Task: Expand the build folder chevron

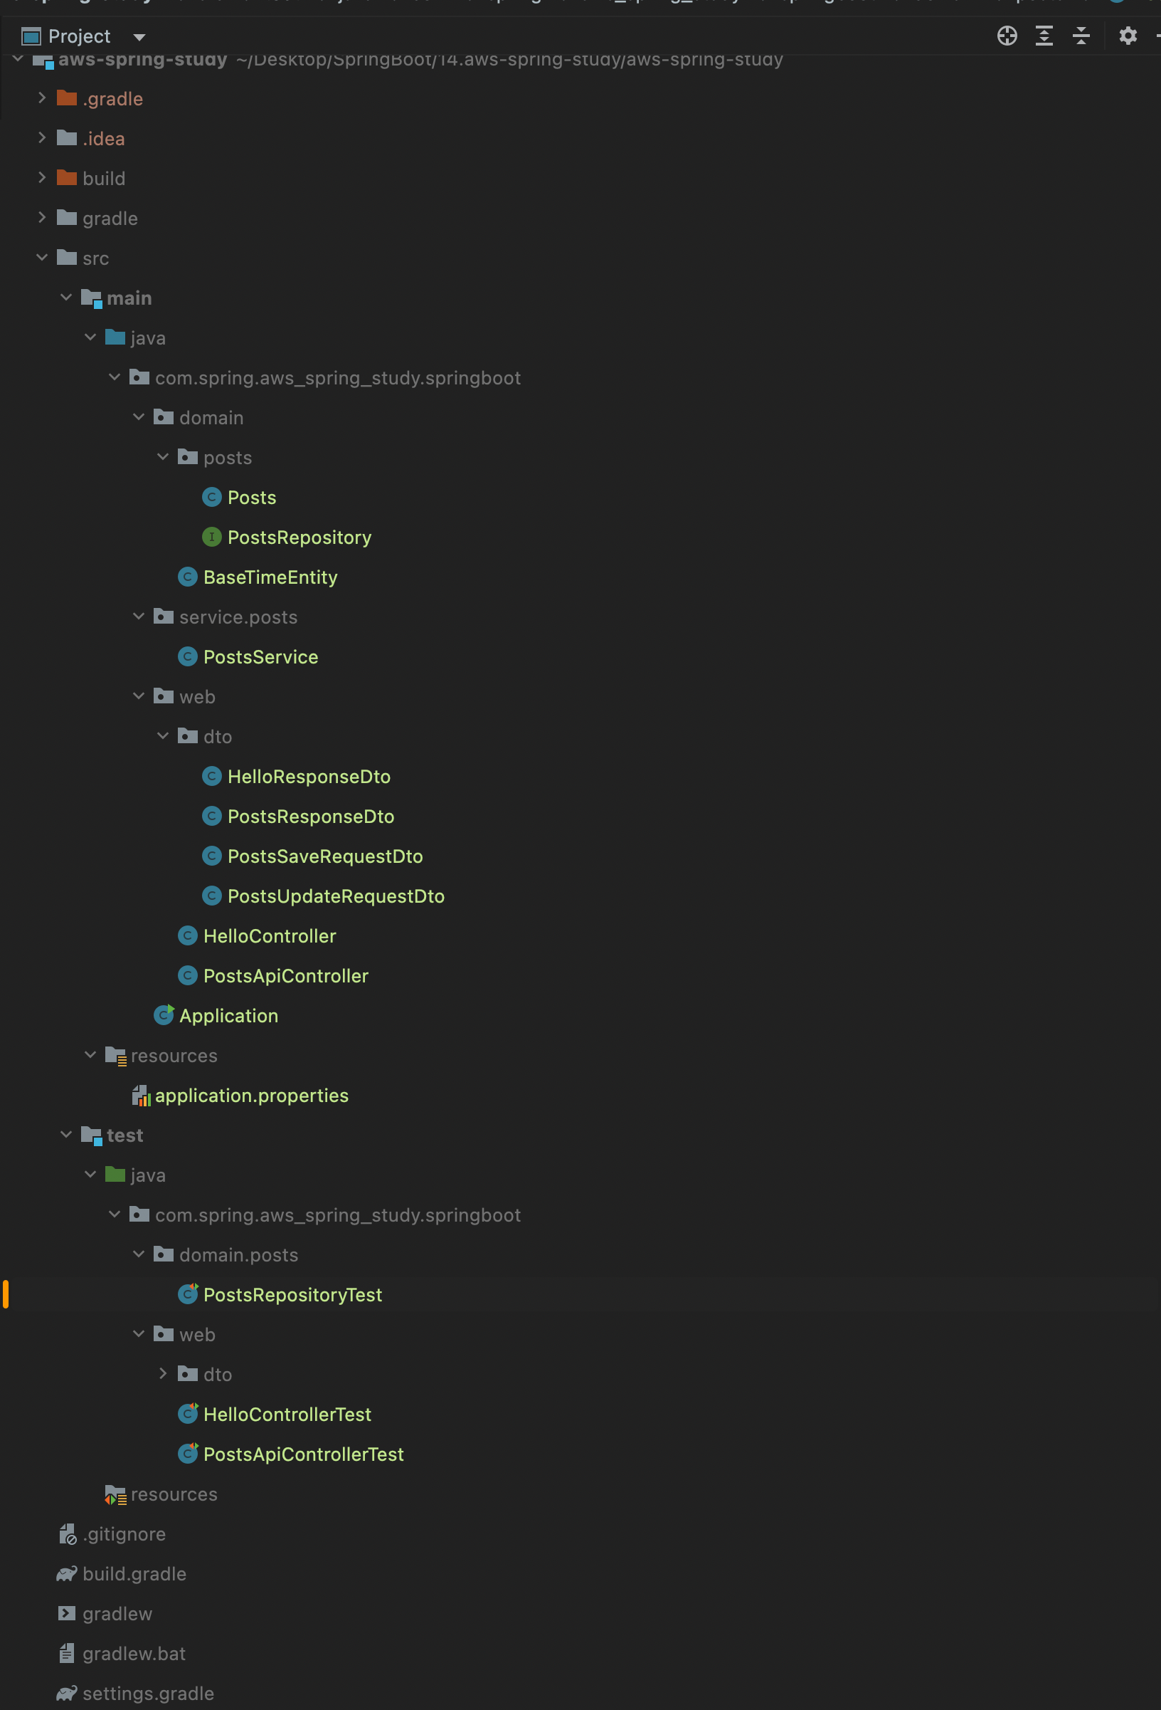Action: [x=42, y=177]
